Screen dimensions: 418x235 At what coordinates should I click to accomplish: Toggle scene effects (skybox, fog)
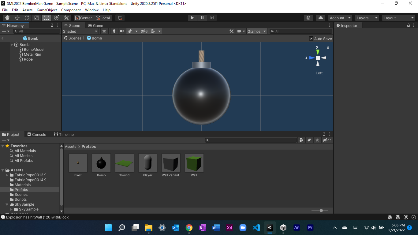click(x=130, y=31)
